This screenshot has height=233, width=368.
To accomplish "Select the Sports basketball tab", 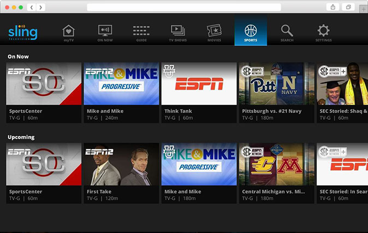I will point(251,30).
